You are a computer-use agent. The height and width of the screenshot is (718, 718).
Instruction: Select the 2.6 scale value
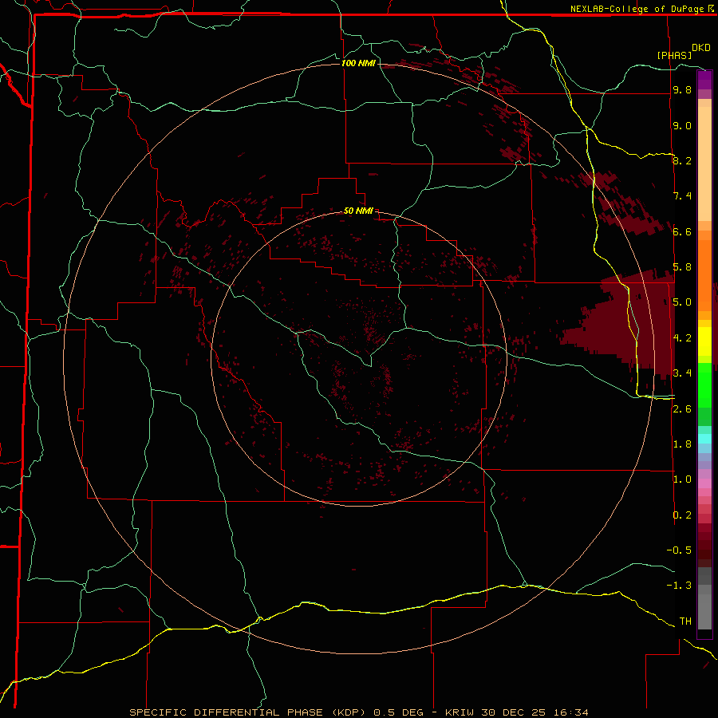(x=682, y=409)
